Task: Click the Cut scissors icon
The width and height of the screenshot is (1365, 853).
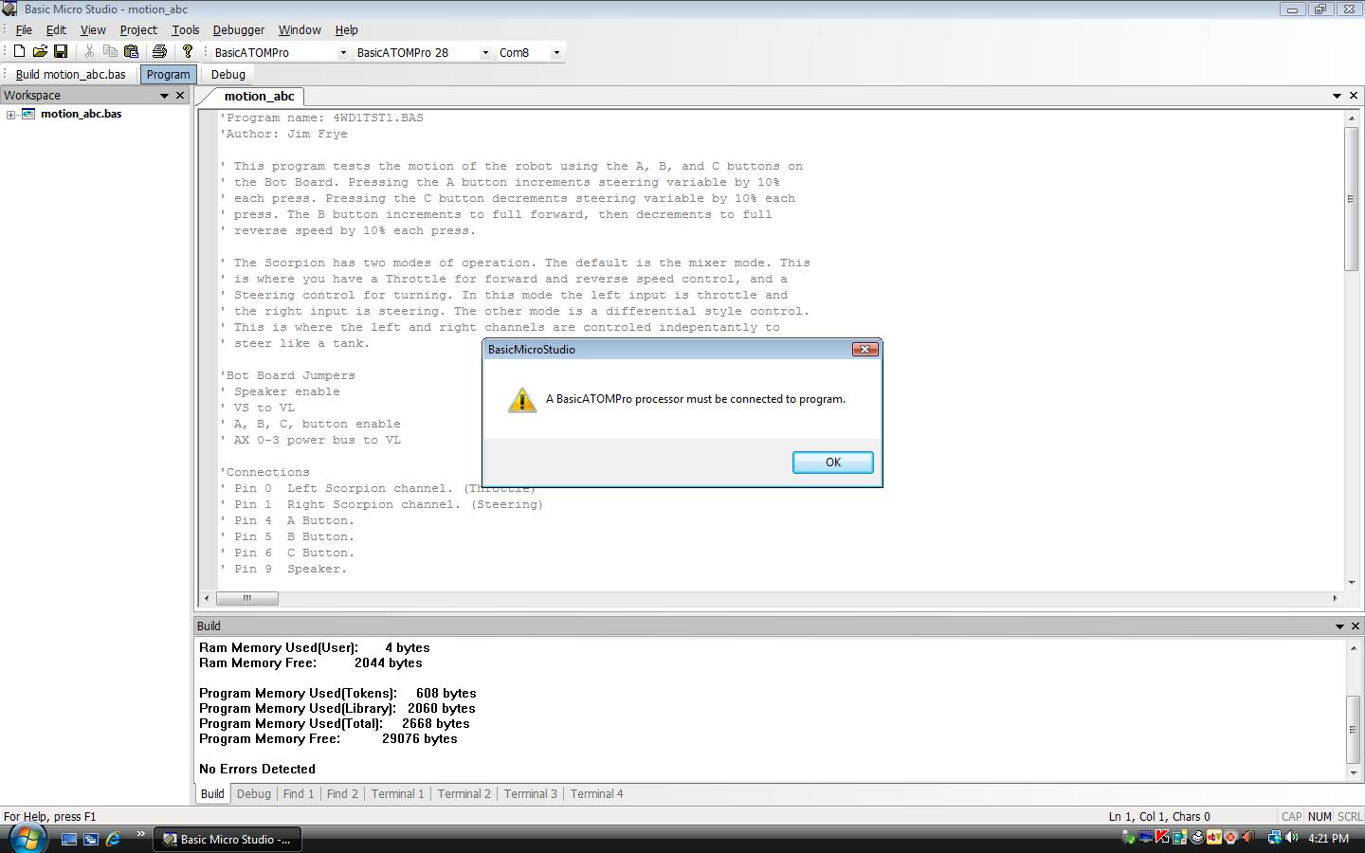Action: pos(89,52)
